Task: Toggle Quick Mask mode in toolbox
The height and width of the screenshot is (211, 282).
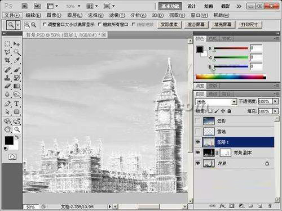Action: [x=12, y=156]
